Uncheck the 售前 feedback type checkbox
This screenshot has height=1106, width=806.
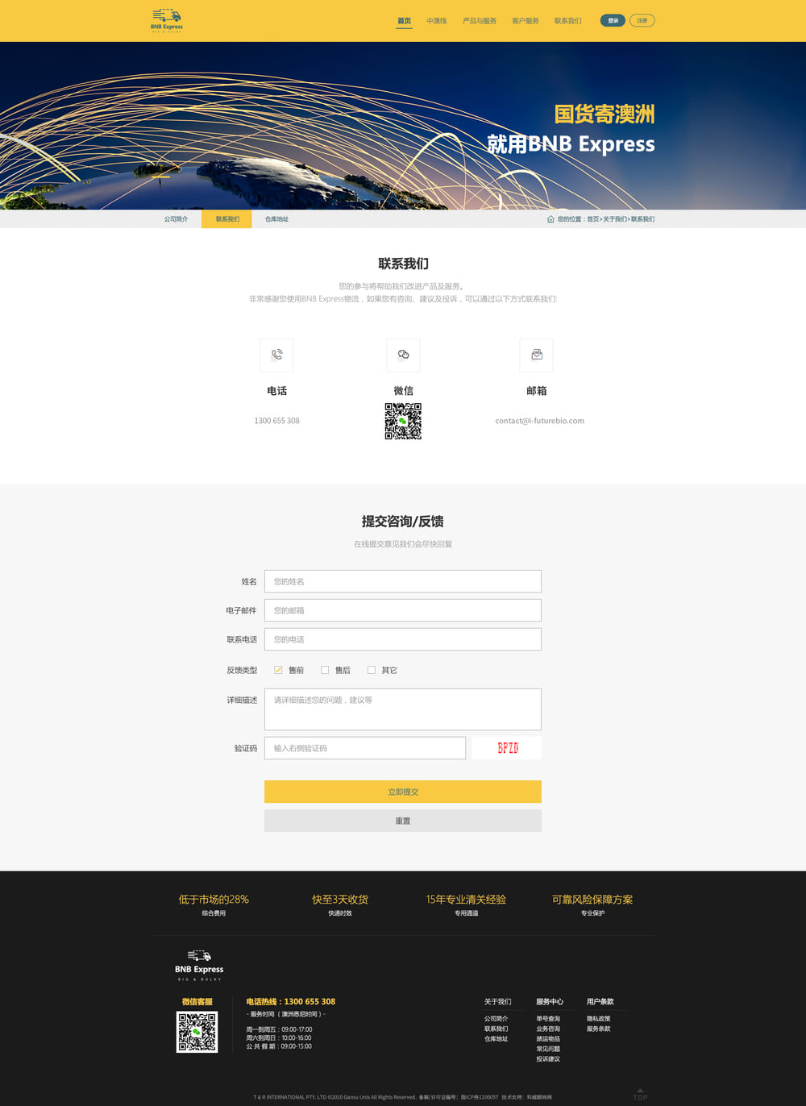[278, 670]
